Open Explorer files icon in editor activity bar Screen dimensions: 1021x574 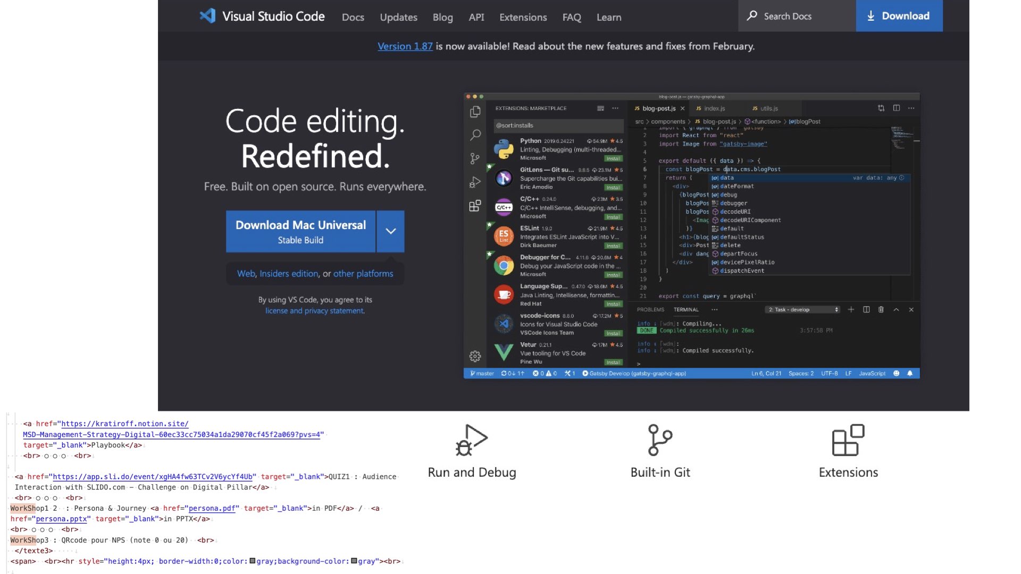tap(475, 112)
